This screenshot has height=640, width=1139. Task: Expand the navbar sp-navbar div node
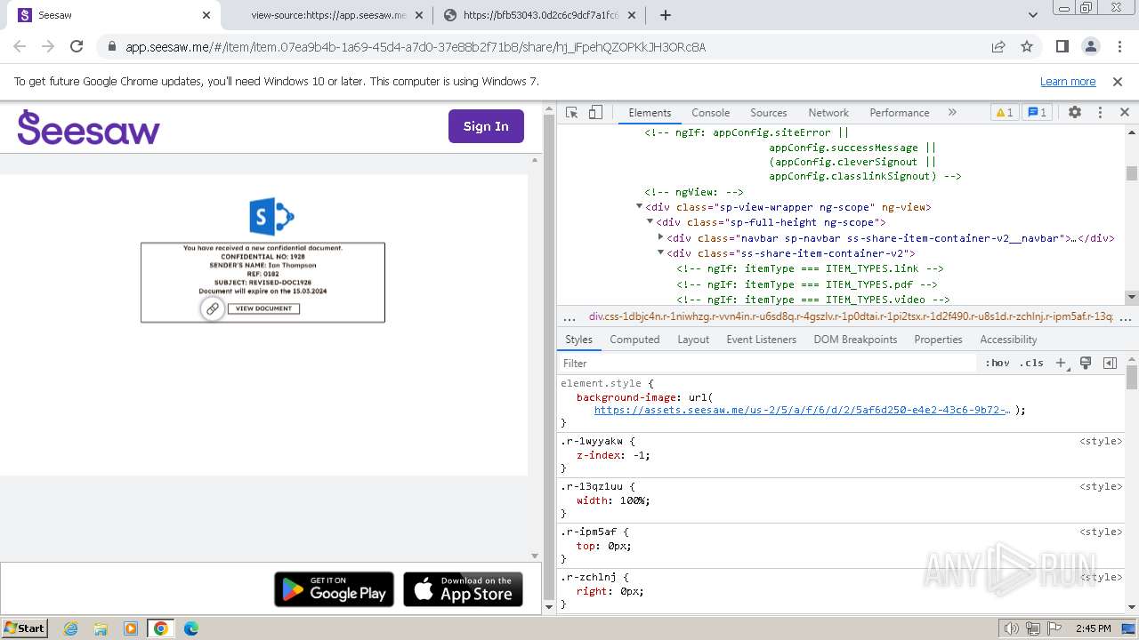[660, 237]
